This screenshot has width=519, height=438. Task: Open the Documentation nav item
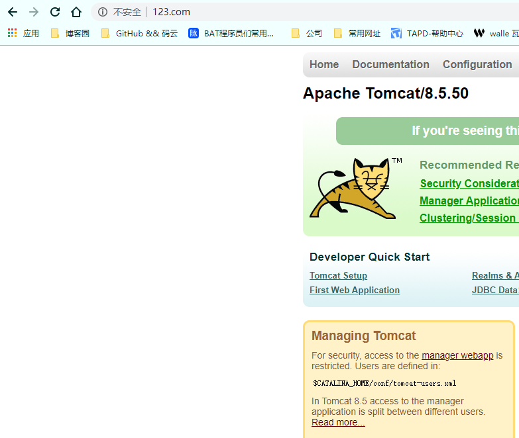390,64
